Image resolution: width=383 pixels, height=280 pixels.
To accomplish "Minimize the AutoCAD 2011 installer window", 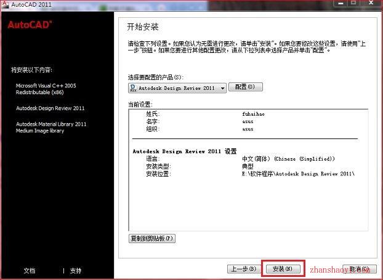I will pos(341,4).
